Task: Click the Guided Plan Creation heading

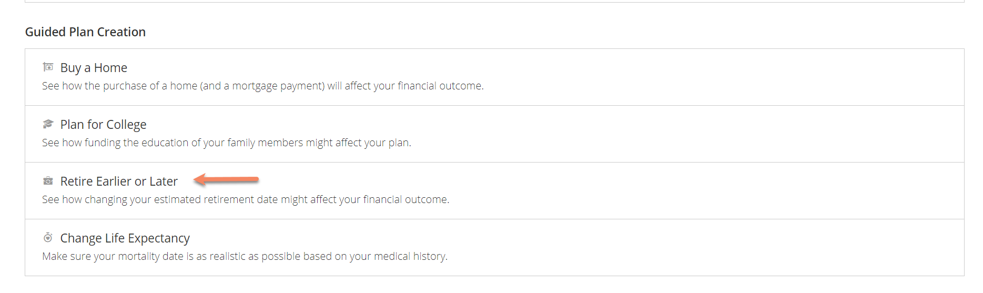Action: (x=85, y=32)
